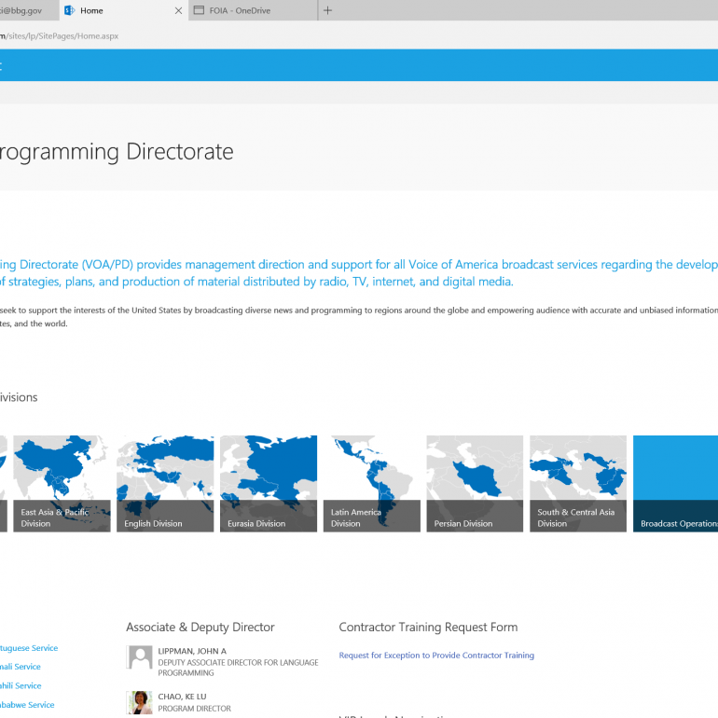The height and width of the screenshot is (718, 718).
Task: Open LIPPMAN, JOHN A name entry
Action: pos(192,651)
